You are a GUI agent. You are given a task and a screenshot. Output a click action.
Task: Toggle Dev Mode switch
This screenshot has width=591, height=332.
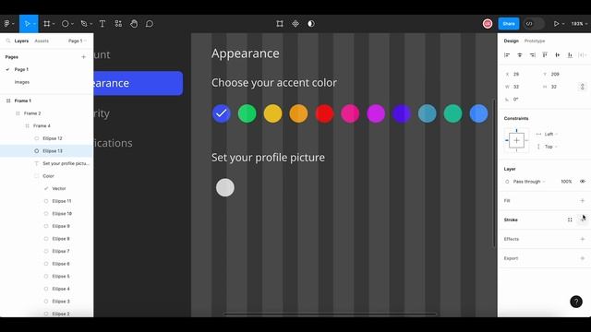534,24
